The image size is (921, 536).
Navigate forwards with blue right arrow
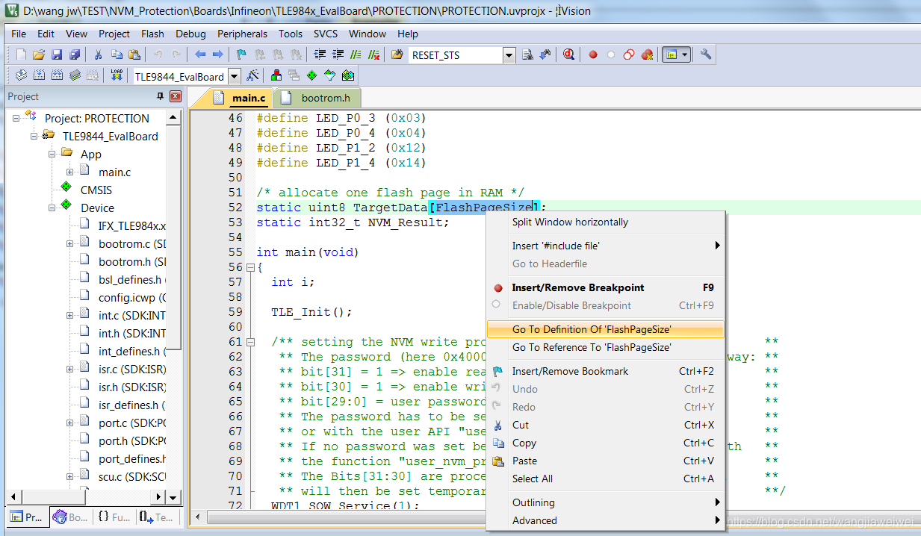tap(217, 54)
